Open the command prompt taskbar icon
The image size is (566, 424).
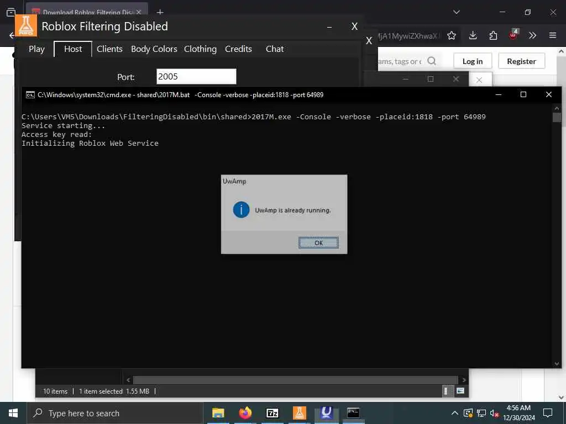click(353, 413)
